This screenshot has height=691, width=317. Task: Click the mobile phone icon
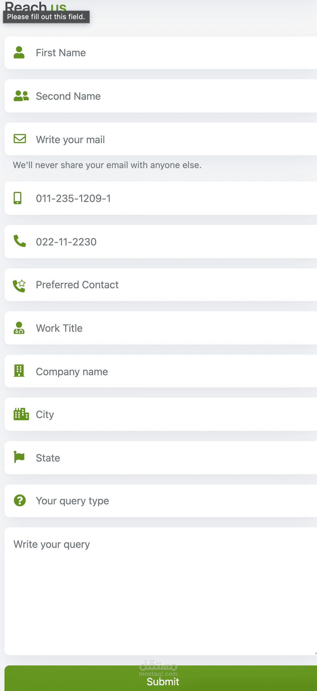(x=18, y=198)
